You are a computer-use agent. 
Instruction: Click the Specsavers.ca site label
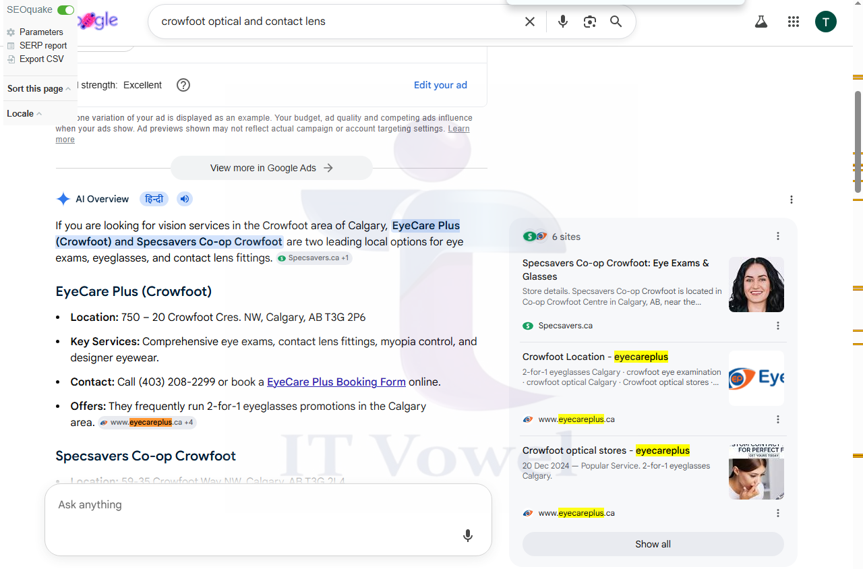[565, 326]
